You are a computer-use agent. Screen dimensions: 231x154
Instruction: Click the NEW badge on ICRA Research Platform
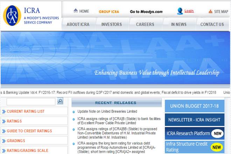pos(217,133)
